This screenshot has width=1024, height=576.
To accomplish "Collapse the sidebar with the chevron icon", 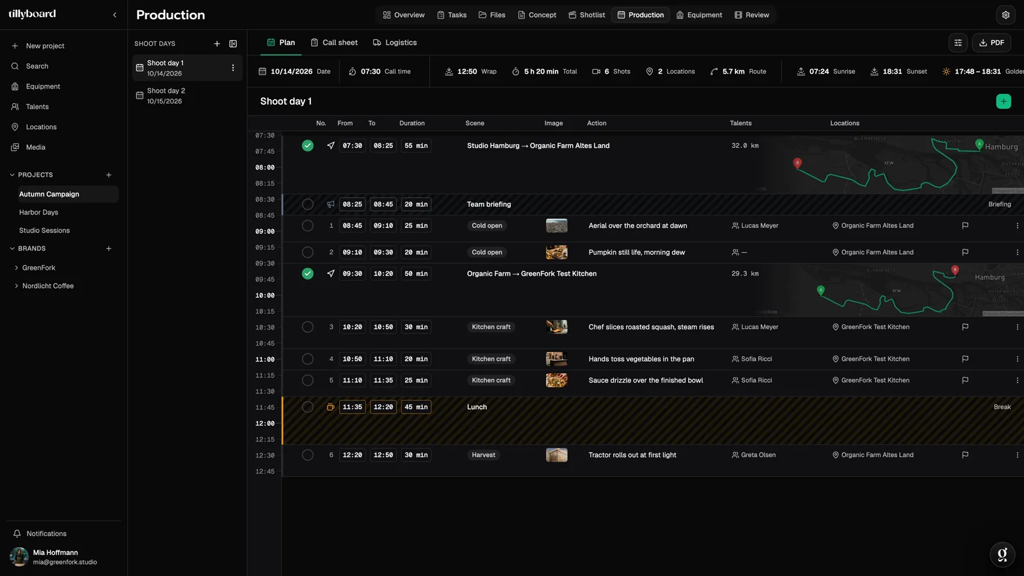I will tap(115, 15).
